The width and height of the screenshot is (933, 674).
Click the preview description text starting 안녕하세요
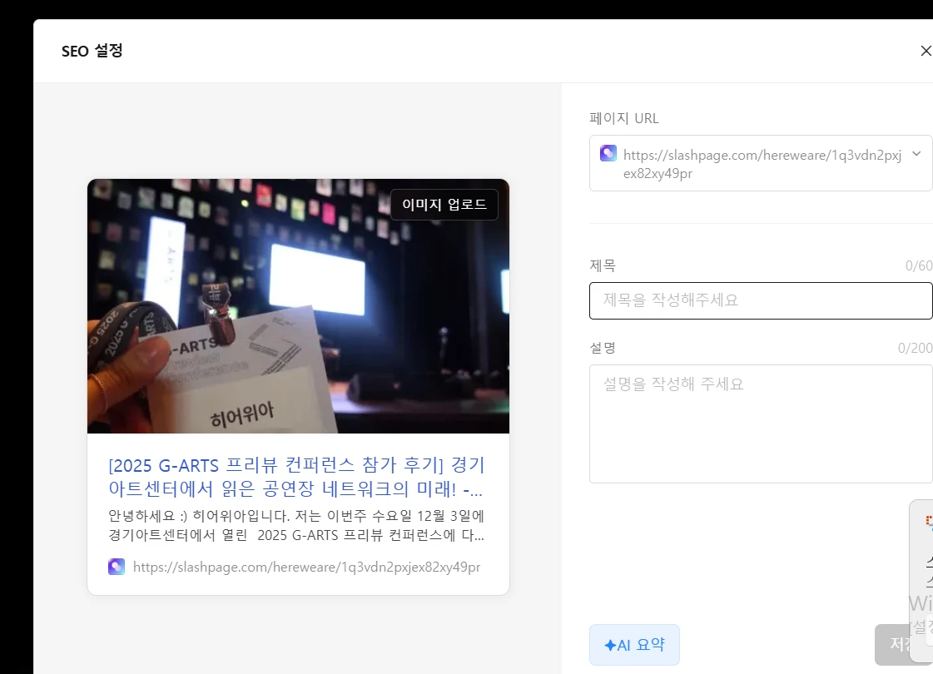coord(296,524)
